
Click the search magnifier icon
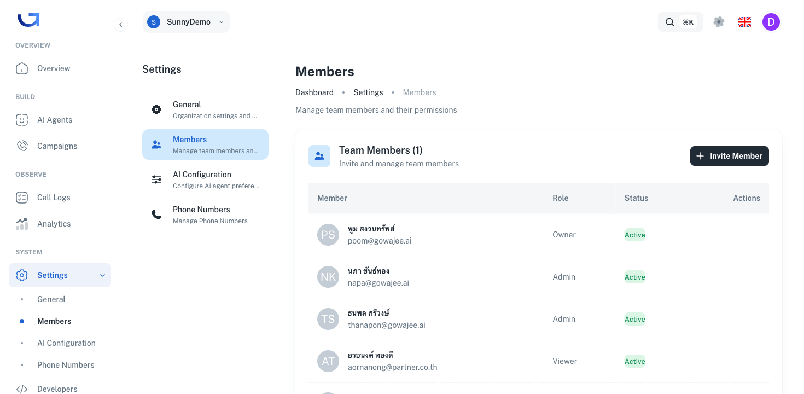click(x=669, y=22)
